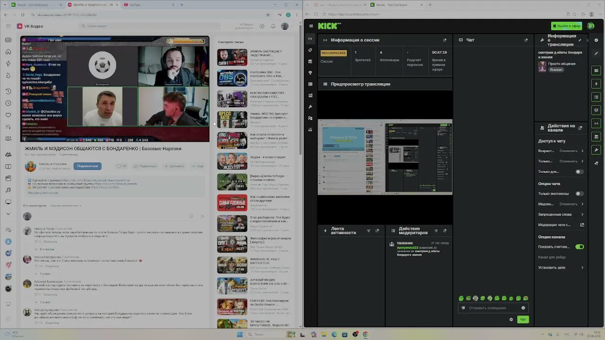The width and height of the screenshot is (605, 340).
Task: Click the Windows Start button
Action: pyautogui.click(x=240, y=335)
